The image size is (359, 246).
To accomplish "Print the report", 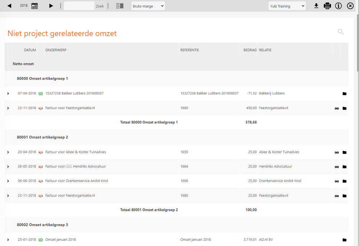I will (327, 6).
